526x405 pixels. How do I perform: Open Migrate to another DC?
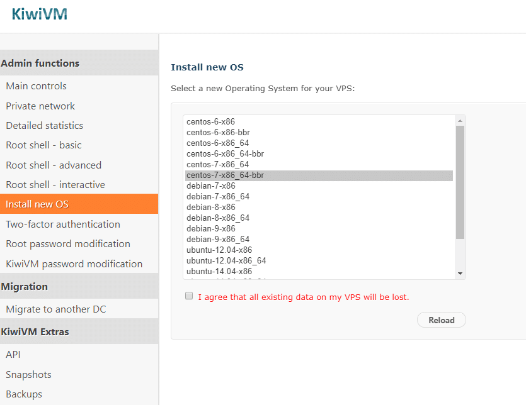pyautogui.click(x=55, y=309)
